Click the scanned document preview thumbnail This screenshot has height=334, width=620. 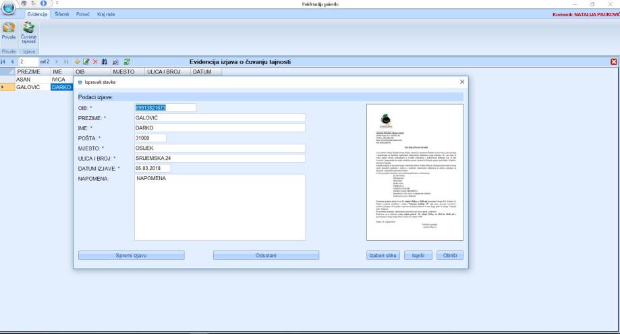pyautogui.click(x=415, y=172)
